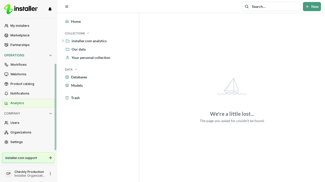This screenshot has height=182, width=325.
Task: Click the Settings gear icon
Action: click(6, 142)
